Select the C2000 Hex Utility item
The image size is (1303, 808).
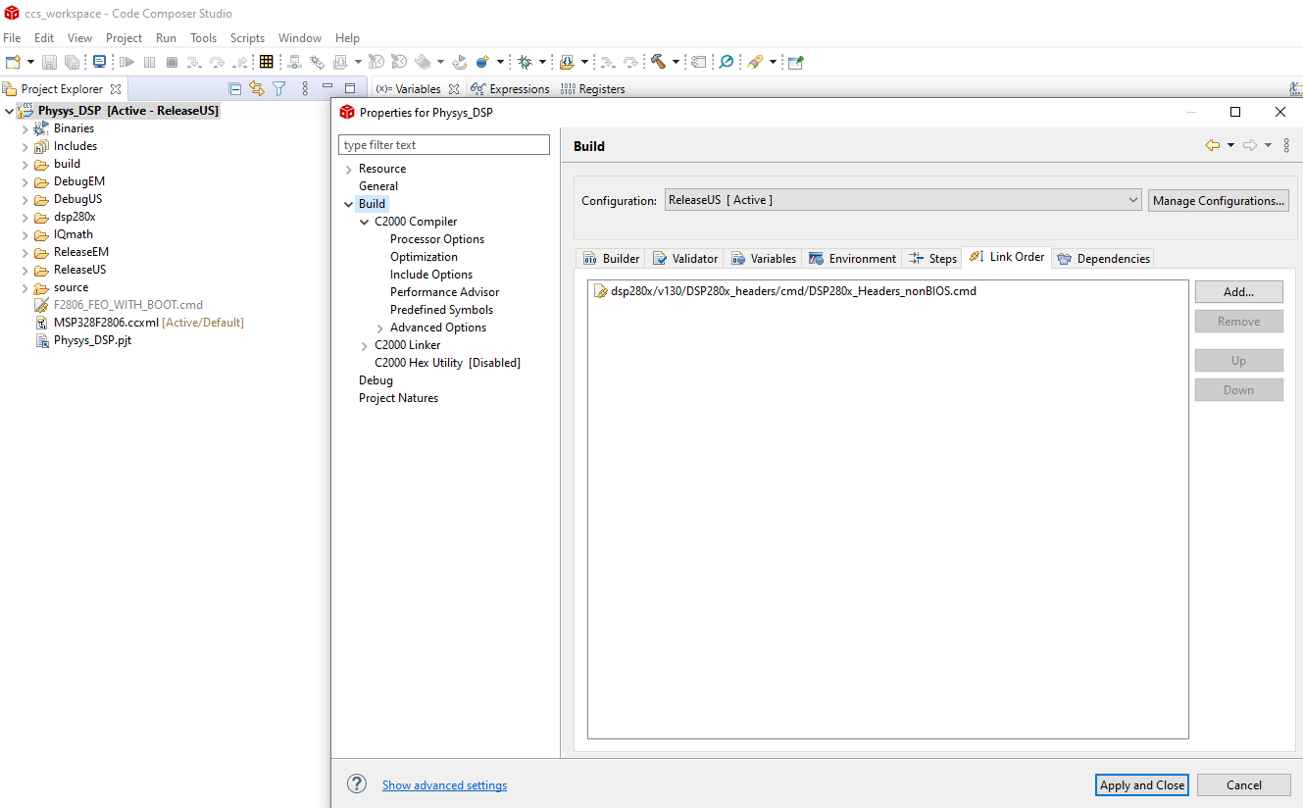(447, 363)
